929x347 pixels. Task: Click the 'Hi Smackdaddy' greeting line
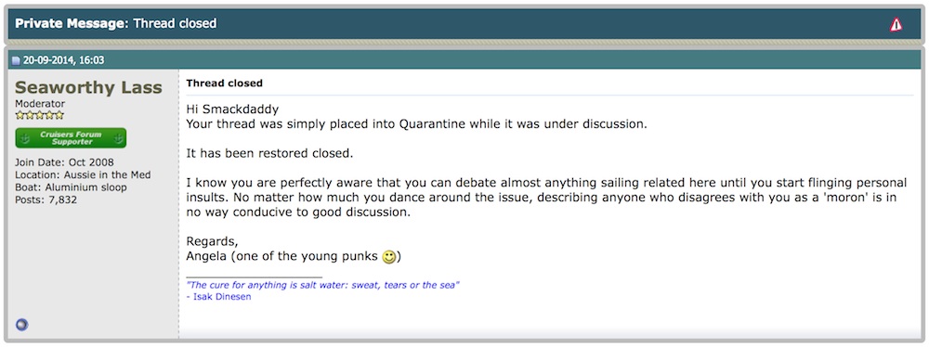(x=232, y=109)
